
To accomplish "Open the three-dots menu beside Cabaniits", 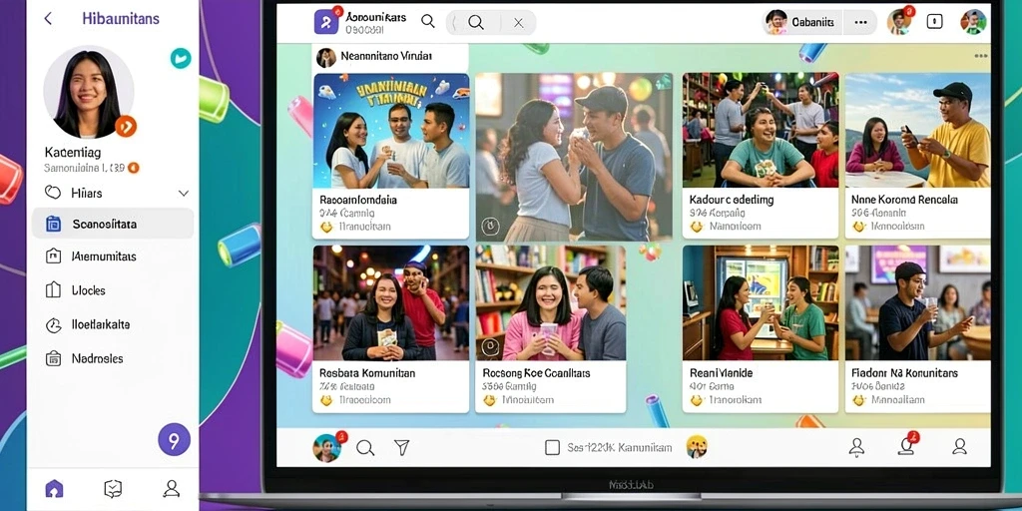I will pos(861,22).
